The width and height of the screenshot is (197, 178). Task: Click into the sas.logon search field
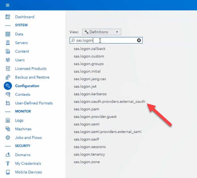pyautogui.click(x=106, y=40)
